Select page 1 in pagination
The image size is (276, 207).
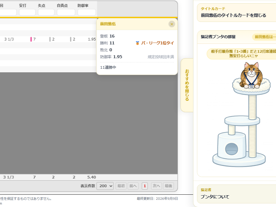[145, 186]
